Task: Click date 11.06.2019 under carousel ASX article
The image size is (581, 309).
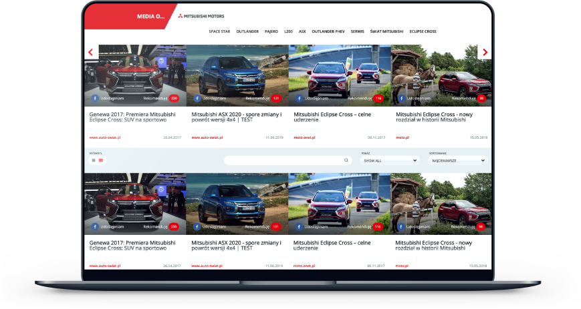Action: click(274, 137)
